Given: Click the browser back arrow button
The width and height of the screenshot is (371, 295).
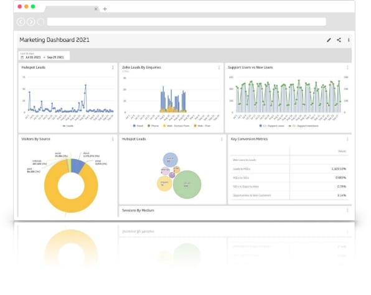Looking at the screenshot, I should tap(21, 22).
